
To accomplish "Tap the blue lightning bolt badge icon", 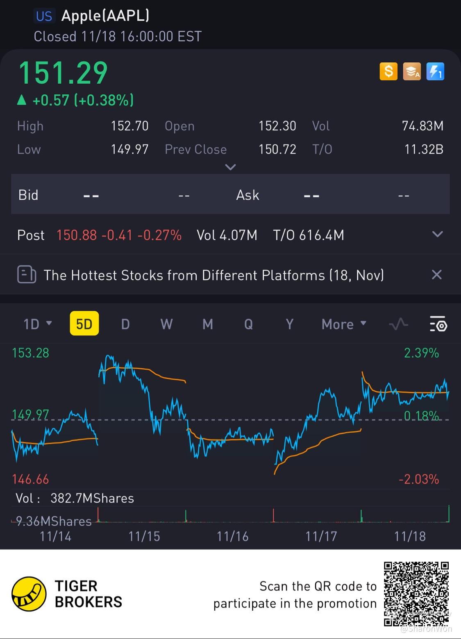I will [435, 71].
